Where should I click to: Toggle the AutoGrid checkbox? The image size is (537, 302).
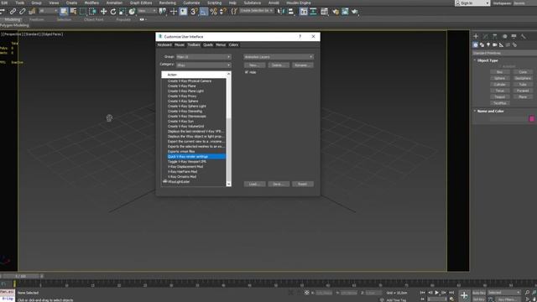(x=500, y=66)
